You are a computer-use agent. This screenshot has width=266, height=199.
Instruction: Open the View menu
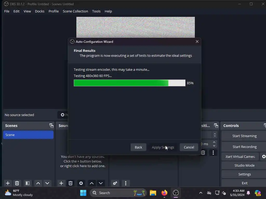click(x=27, y=11)
